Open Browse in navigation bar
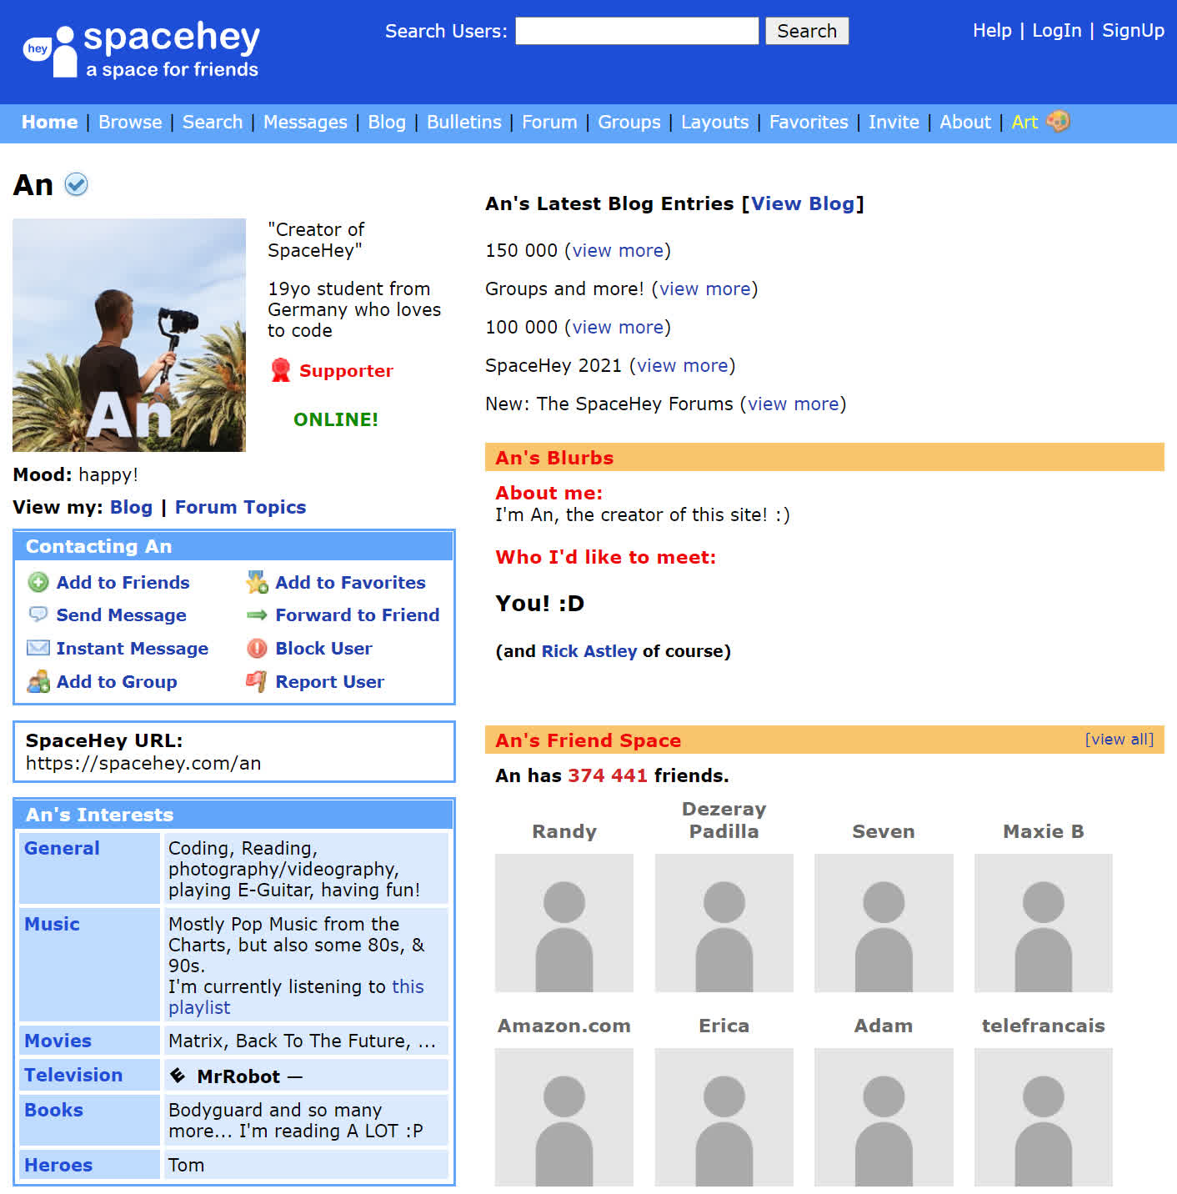 (x=130, y=122)
